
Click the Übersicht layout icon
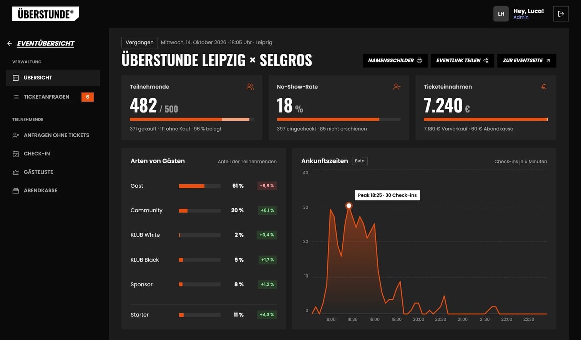[x=16, y=78]
